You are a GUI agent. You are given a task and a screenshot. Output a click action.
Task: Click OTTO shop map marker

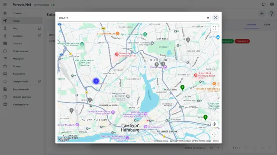coord(218,37)
